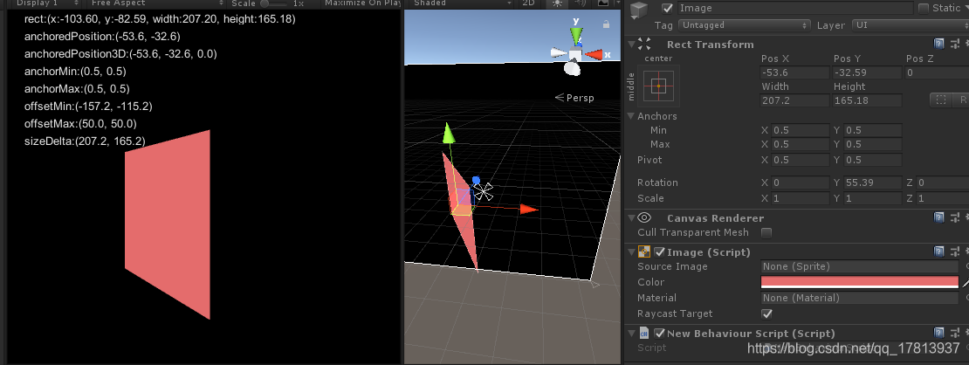Open Rect Transform preset sliders icon
969x365 pixels.
(954, 44)
